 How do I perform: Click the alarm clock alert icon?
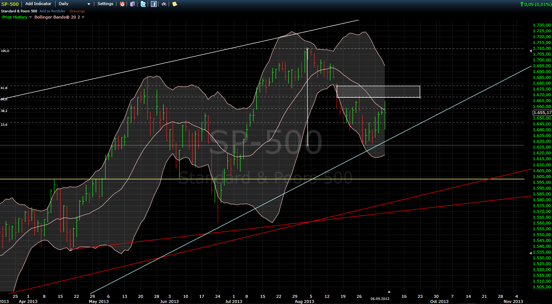pos(122,4)
